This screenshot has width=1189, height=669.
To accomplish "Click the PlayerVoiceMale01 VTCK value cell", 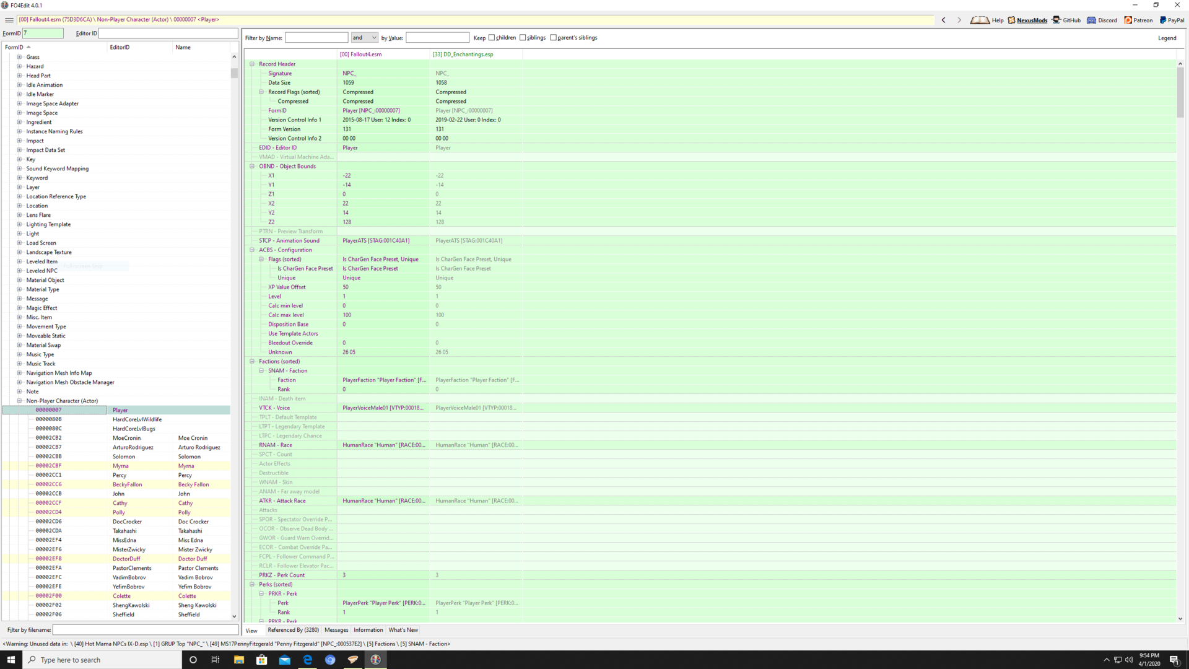I will point(383,408).
